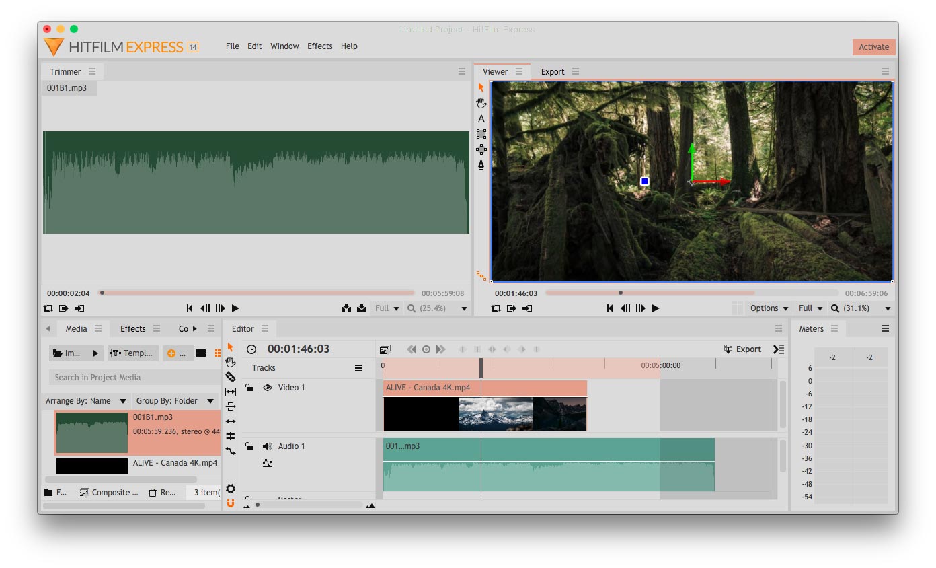Open Viewer Full quality dropdown
Screen dimensions: 936x568
pos(810,308)
